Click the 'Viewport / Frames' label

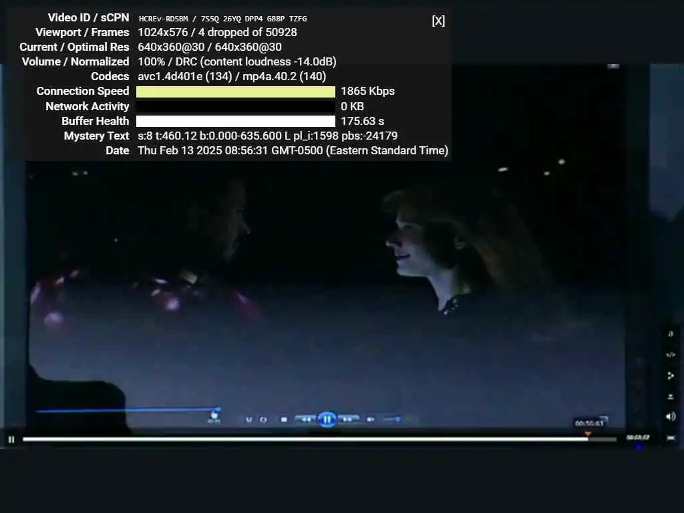tap(82, 32)
